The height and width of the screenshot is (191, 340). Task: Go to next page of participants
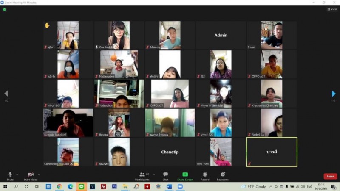pos(334,94)
